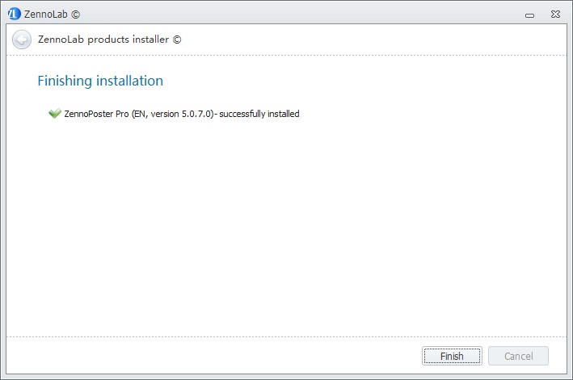The height and width of the screenshot is (380, 573).
Task: Select the "ZennoLab products installer" header text
Action: tap(103, 40)
